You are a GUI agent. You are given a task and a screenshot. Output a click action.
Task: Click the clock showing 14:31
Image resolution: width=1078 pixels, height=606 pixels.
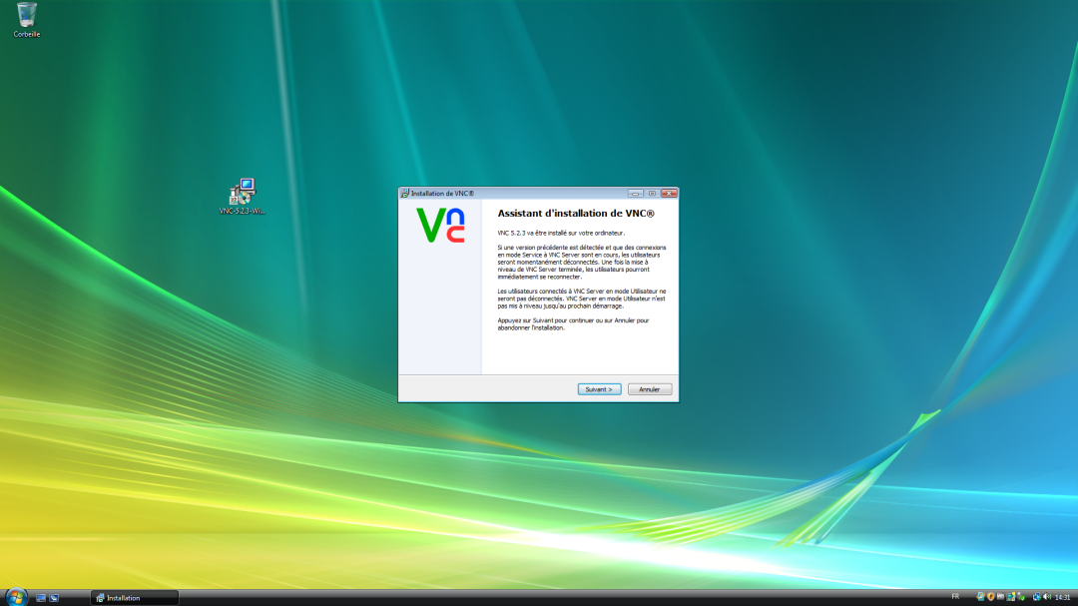coord(1062,597)
